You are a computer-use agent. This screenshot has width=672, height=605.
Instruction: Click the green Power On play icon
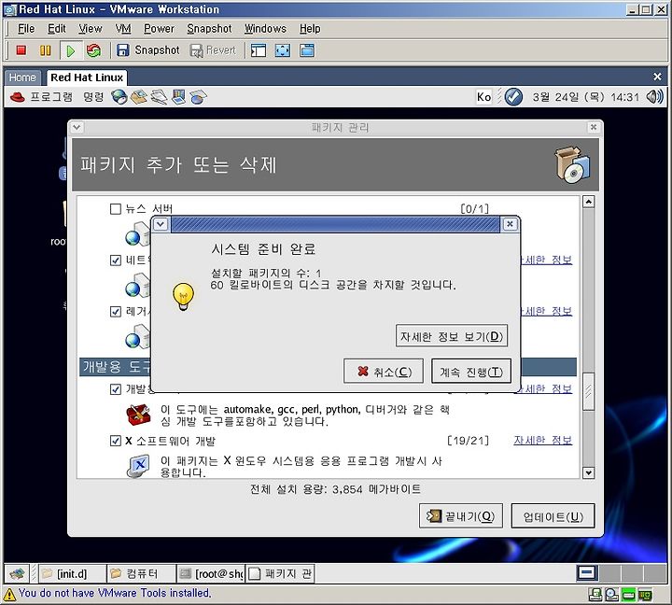(x=70, y=50)
